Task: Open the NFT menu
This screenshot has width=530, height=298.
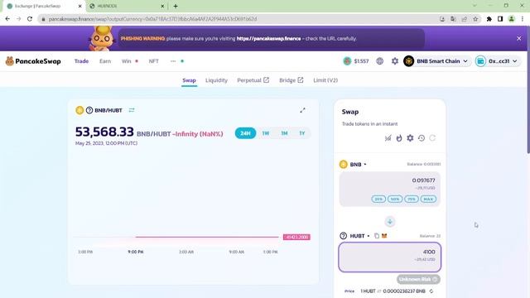Action: point(153,61)
